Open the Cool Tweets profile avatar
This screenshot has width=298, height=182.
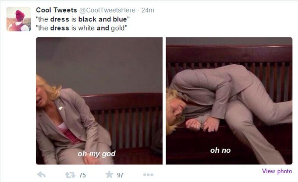(x=18, y=19)
